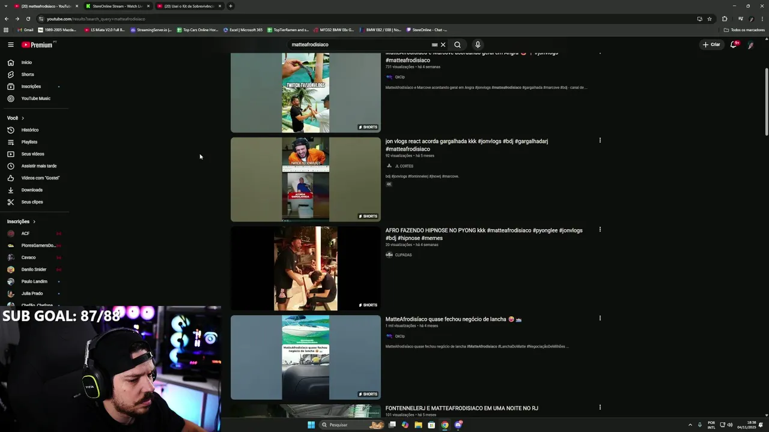
Task: Start voice search with the microphone
Action: (478, 44)
